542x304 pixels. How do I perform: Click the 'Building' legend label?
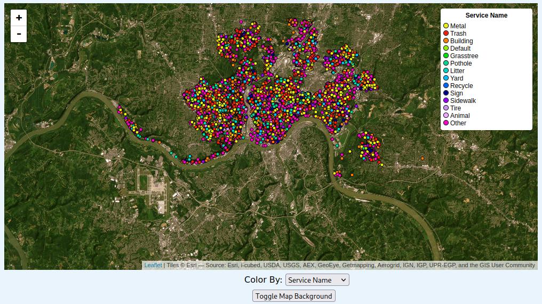click(461, 41)
